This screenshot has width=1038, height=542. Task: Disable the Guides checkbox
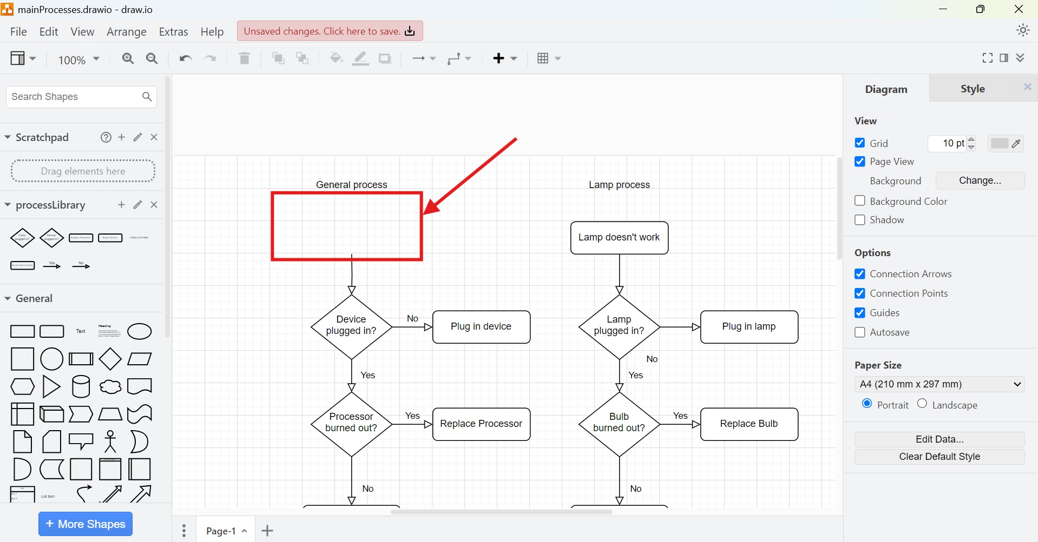pyautogui.click(x=860, y=313)
